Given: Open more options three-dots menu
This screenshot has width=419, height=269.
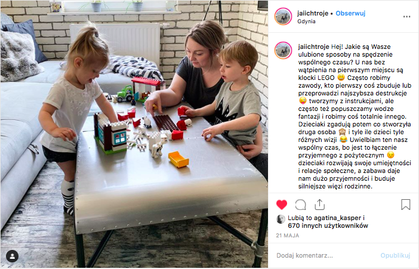Looking at the screenshot, I should click(406, 17).
